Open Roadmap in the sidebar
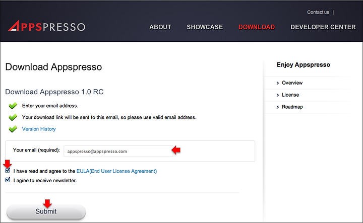 (x=292, y=107)
